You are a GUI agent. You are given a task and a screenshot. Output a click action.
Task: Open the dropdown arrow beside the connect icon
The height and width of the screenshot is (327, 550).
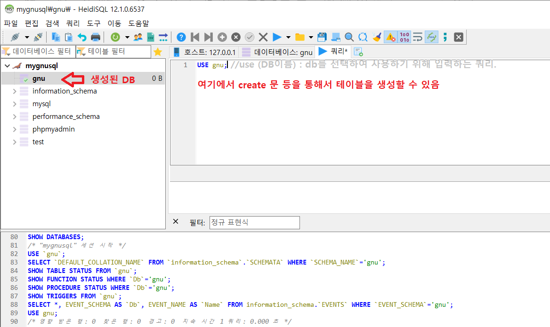[27, 37]
